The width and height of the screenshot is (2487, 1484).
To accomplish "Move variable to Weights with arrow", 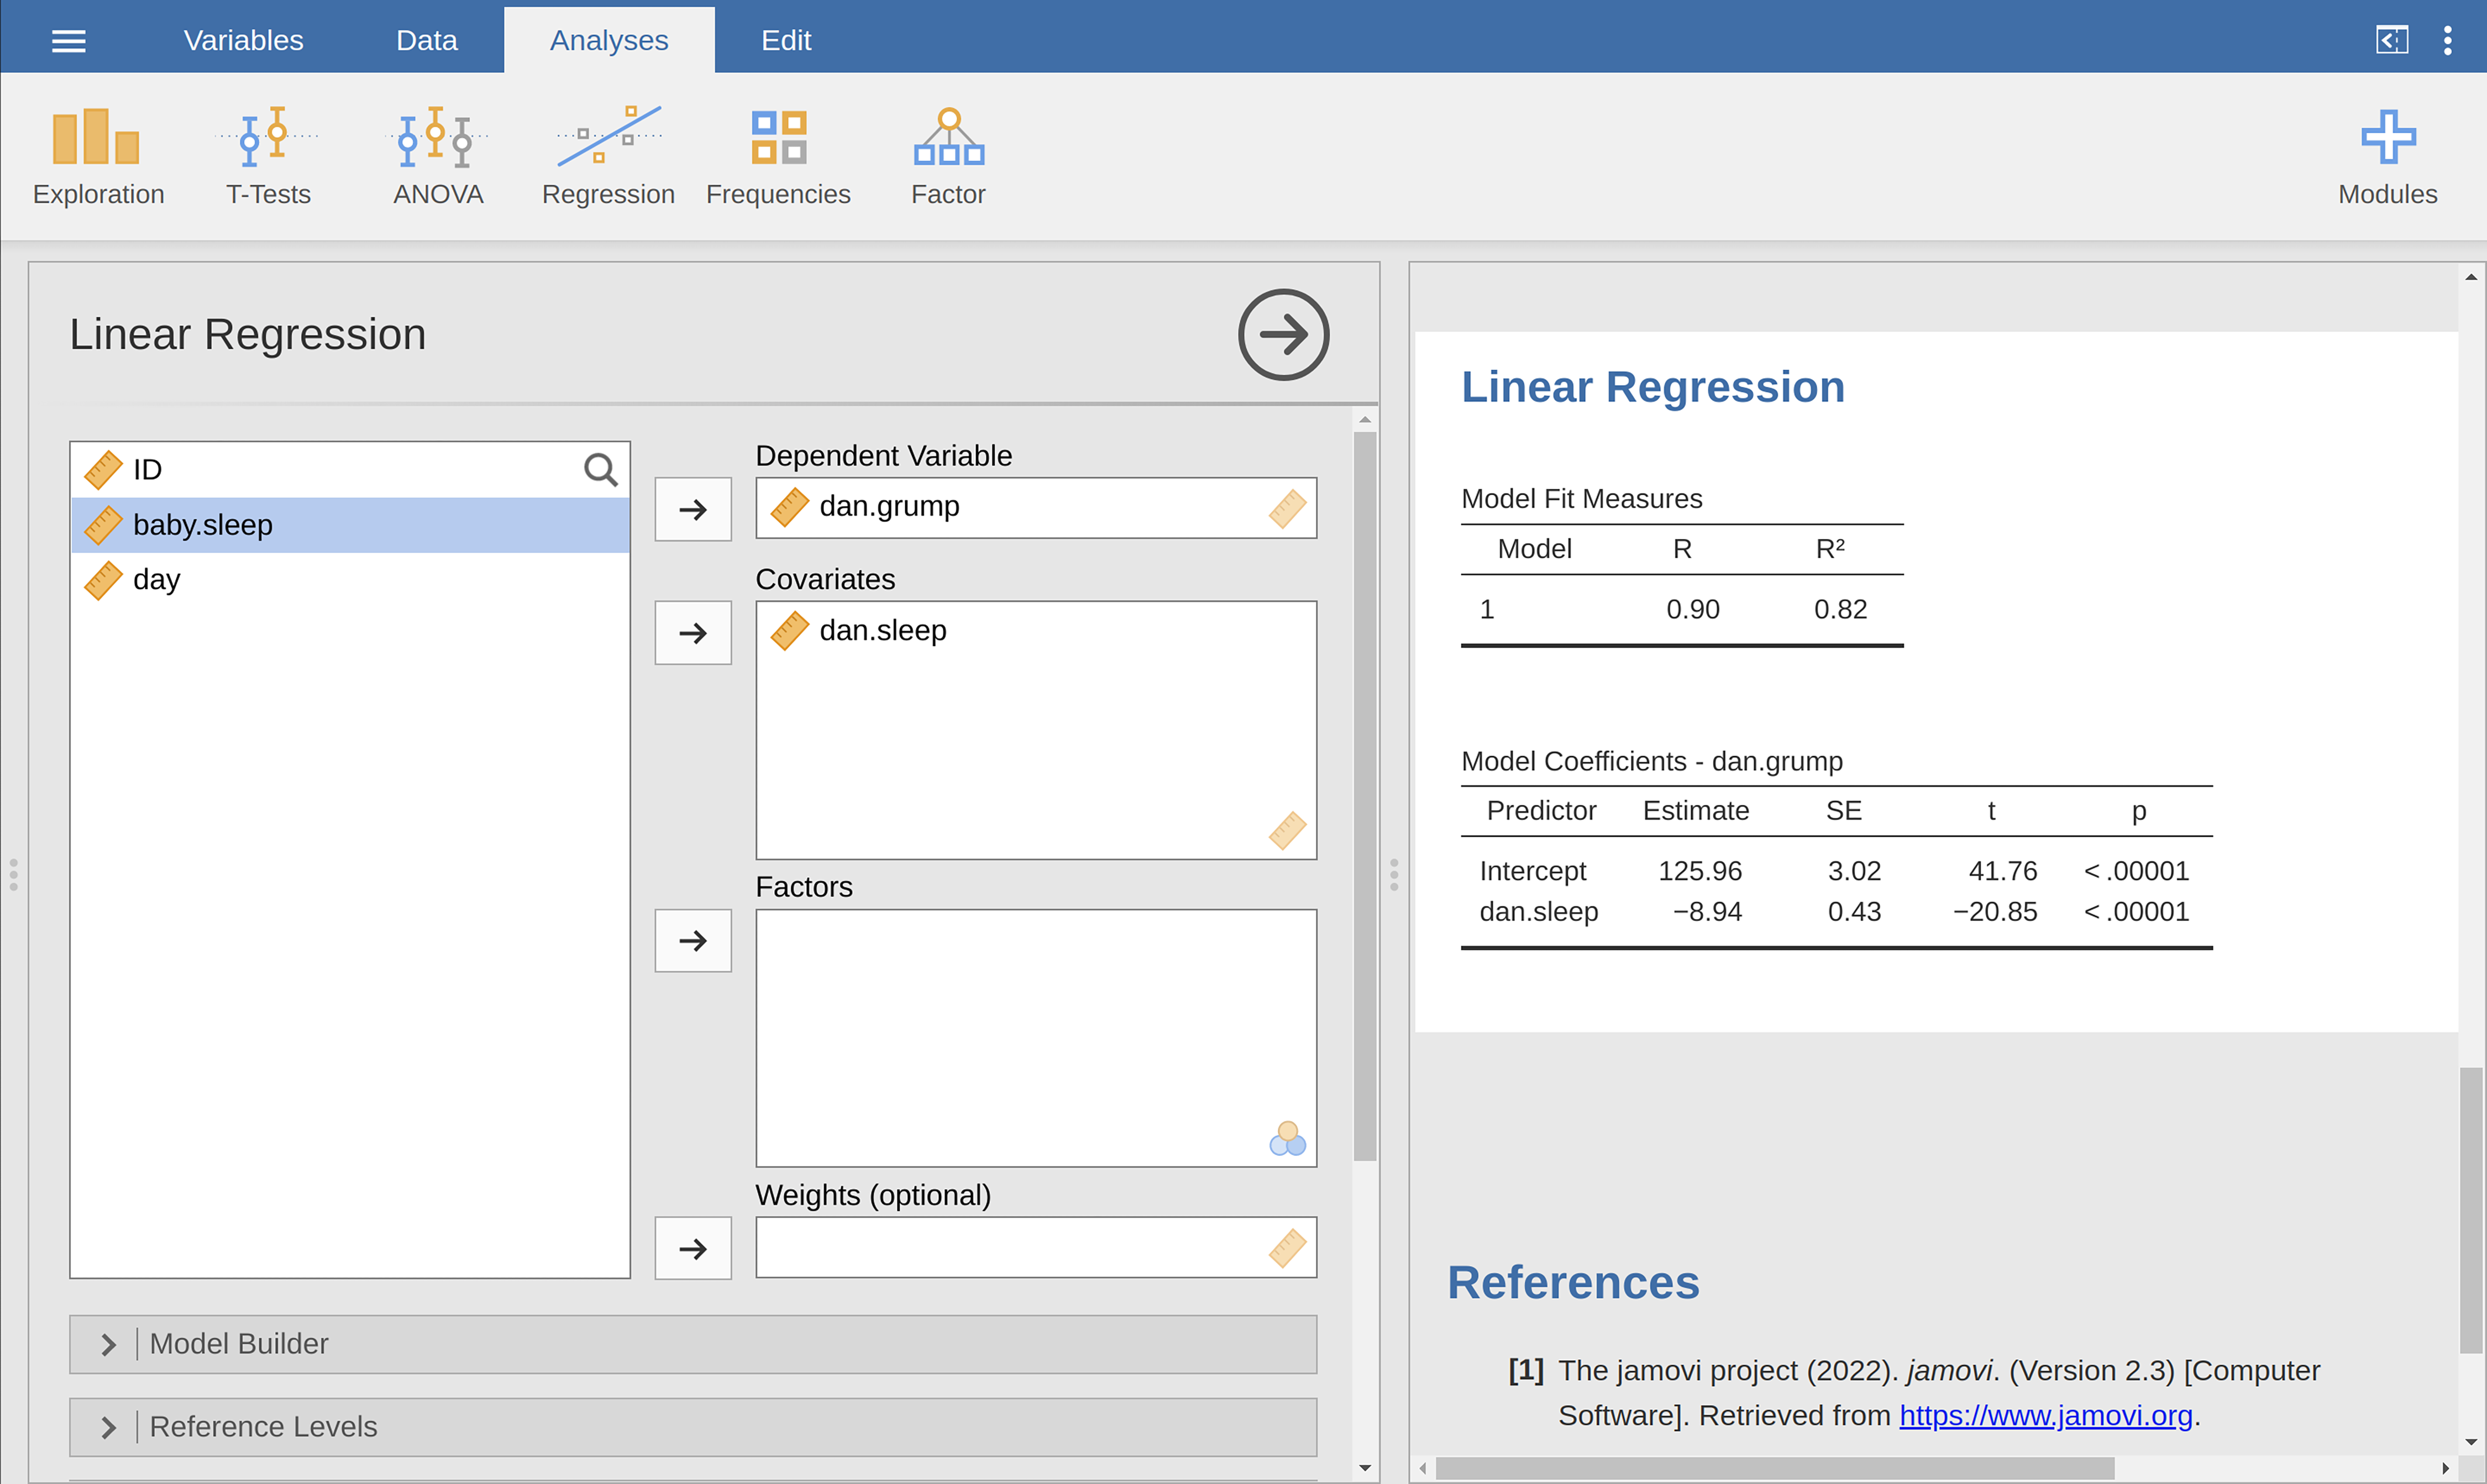I will (x=693, y=1248).
